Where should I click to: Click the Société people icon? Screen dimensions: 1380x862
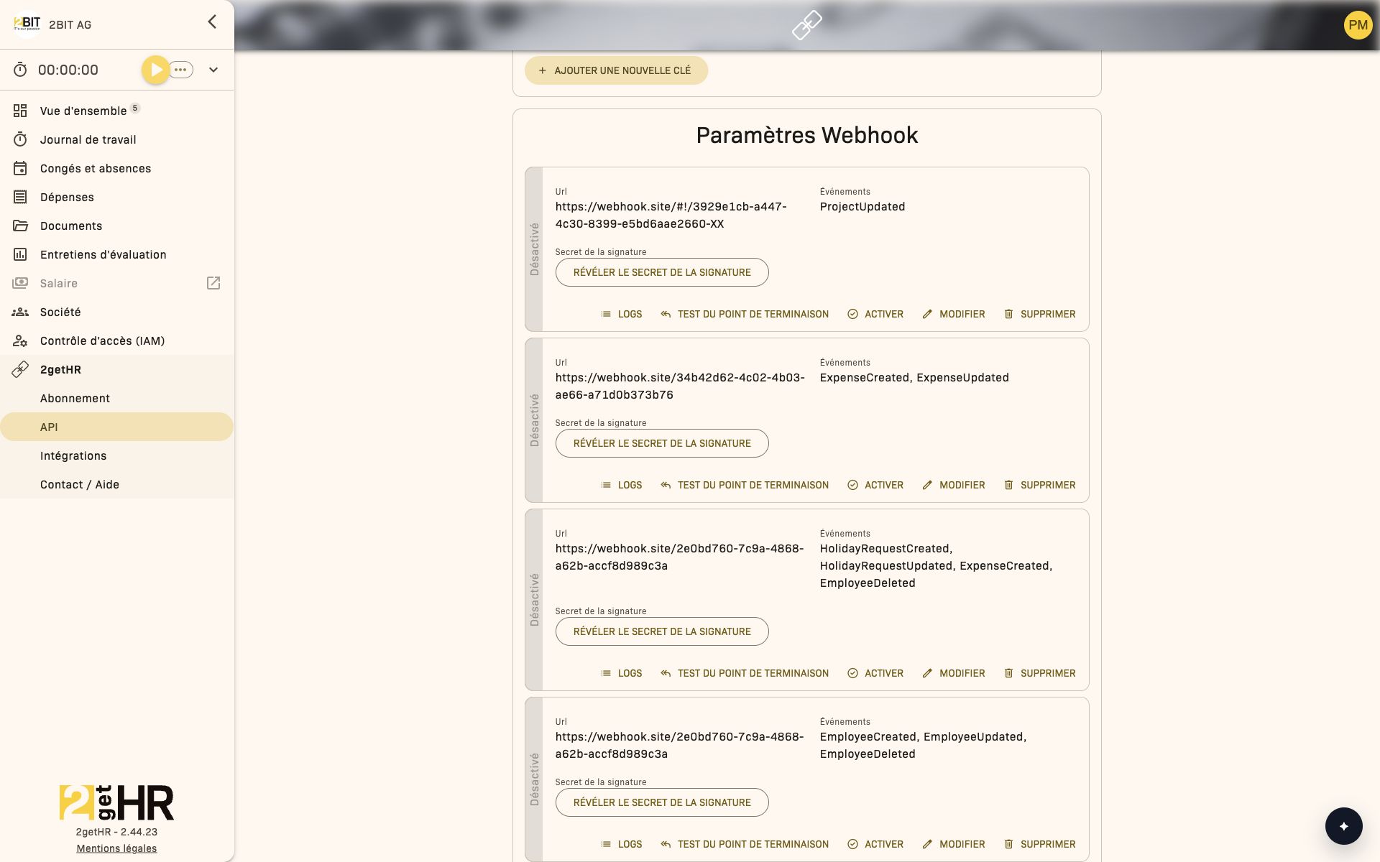click(x=20, y=312)
